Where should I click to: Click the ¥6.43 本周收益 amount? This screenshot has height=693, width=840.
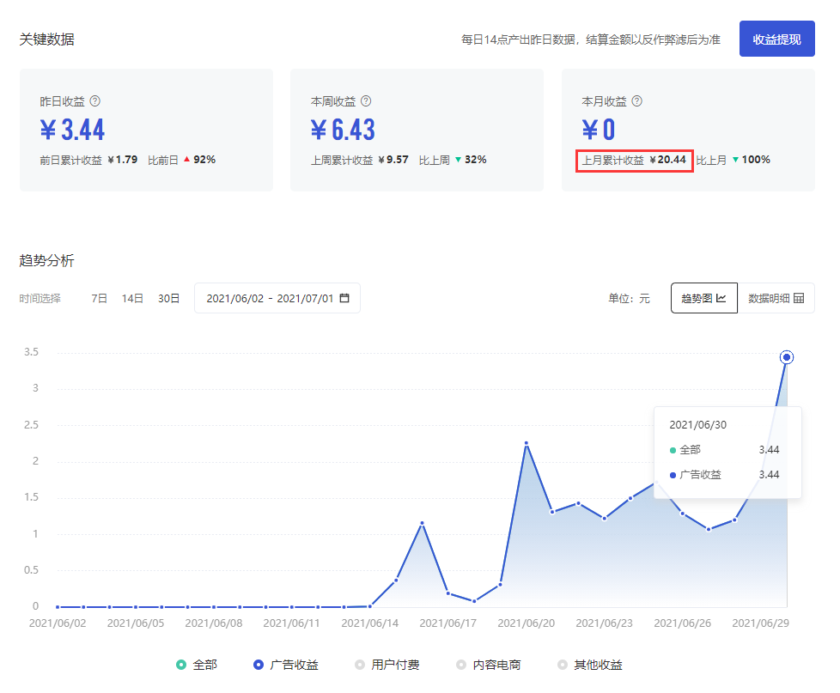[343, 130]
